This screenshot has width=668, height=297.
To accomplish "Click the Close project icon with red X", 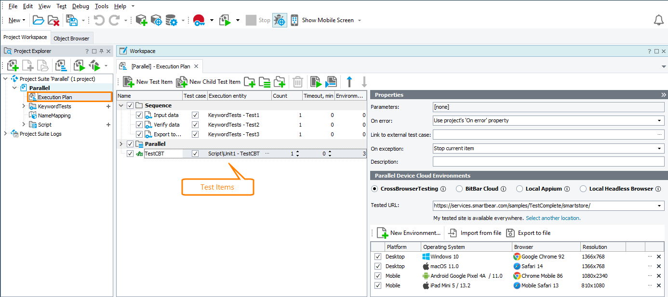I will tap(53, 20).
